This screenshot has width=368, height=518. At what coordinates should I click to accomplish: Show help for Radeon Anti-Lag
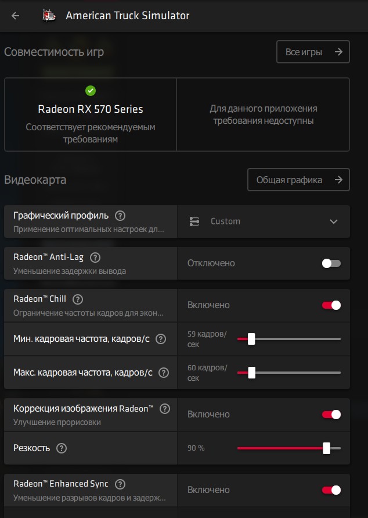95,258
